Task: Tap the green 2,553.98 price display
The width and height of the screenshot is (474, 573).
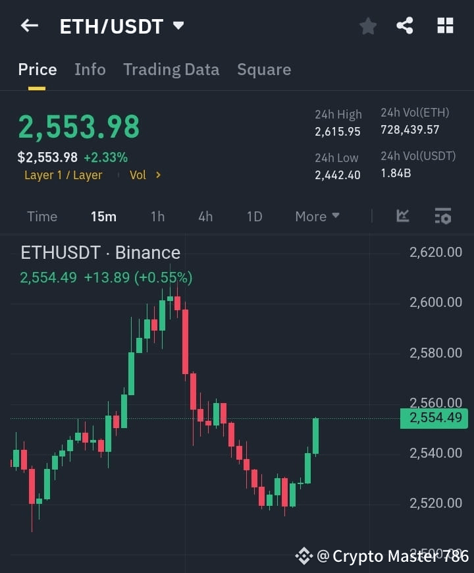Action: [79, 126]
